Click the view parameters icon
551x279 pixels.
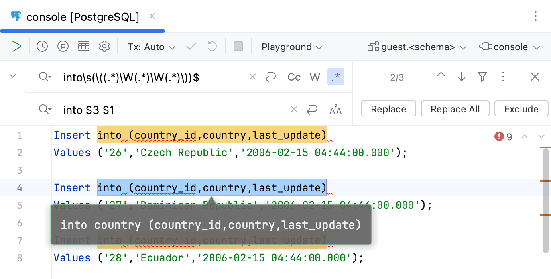[63, 47]
